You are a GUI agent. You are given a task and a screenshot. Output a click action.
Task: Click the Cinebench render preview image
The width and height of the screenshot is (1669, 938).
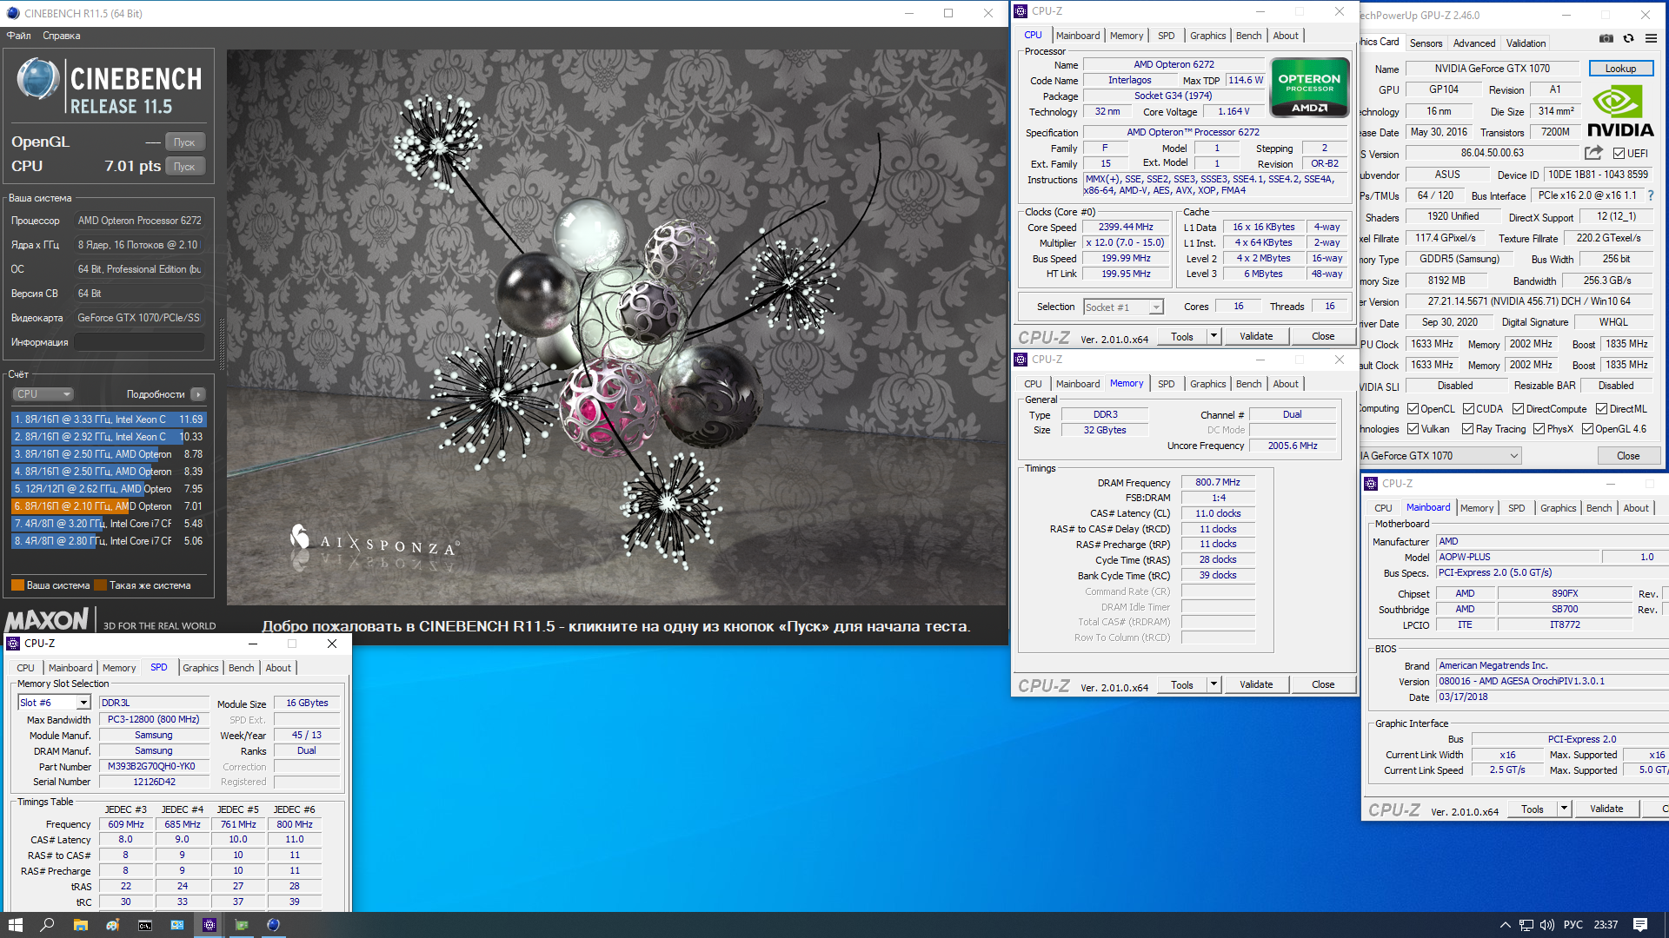point(616,327)
